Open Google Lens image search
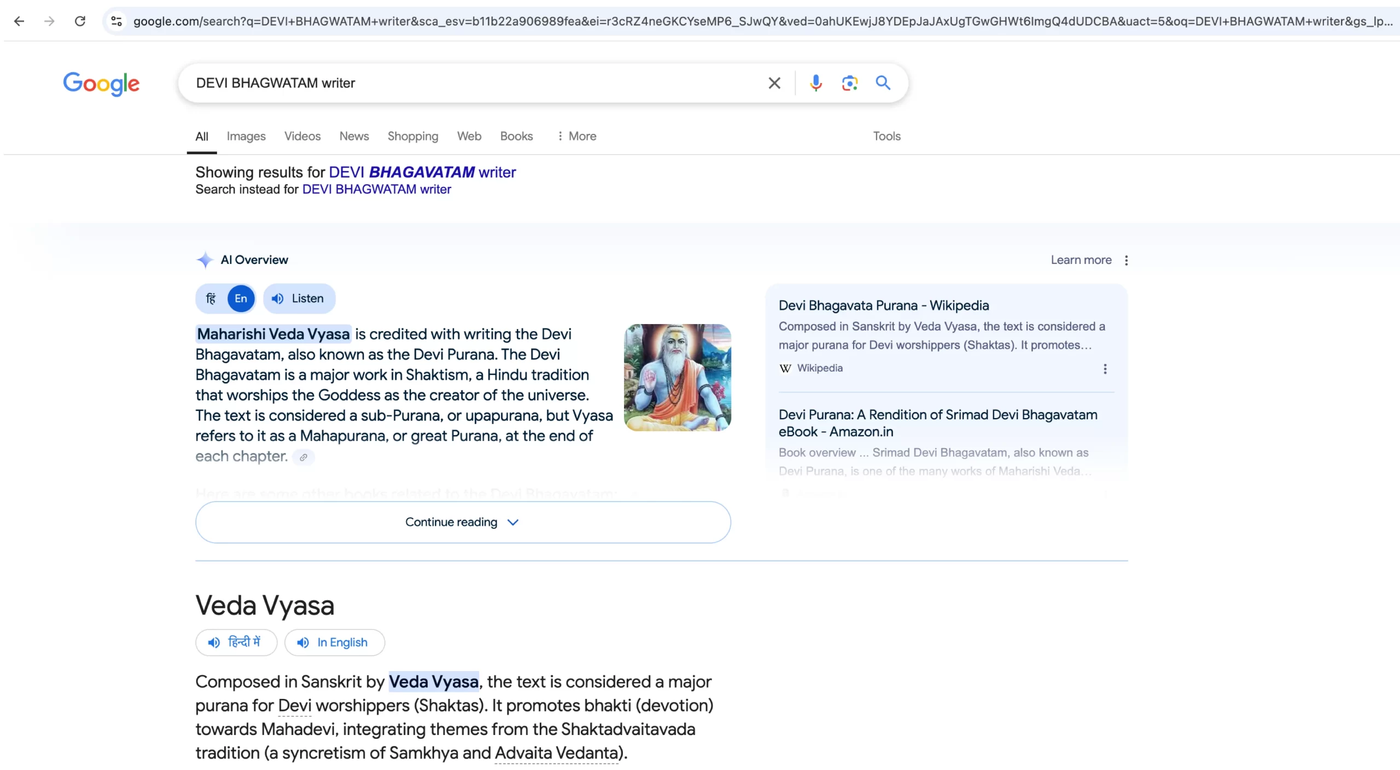The width and height of the screenshot is (1400, 770). click(849, 83)
